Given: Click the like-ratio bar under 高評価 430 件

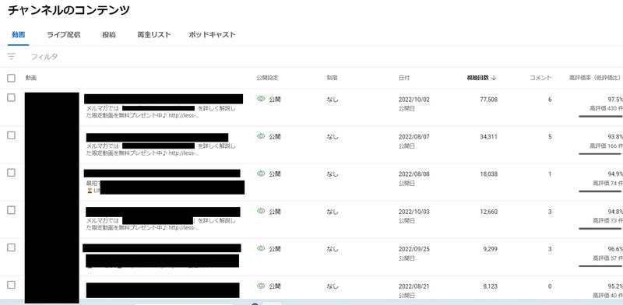Looking at the screenshot, I should pos(600,117).
